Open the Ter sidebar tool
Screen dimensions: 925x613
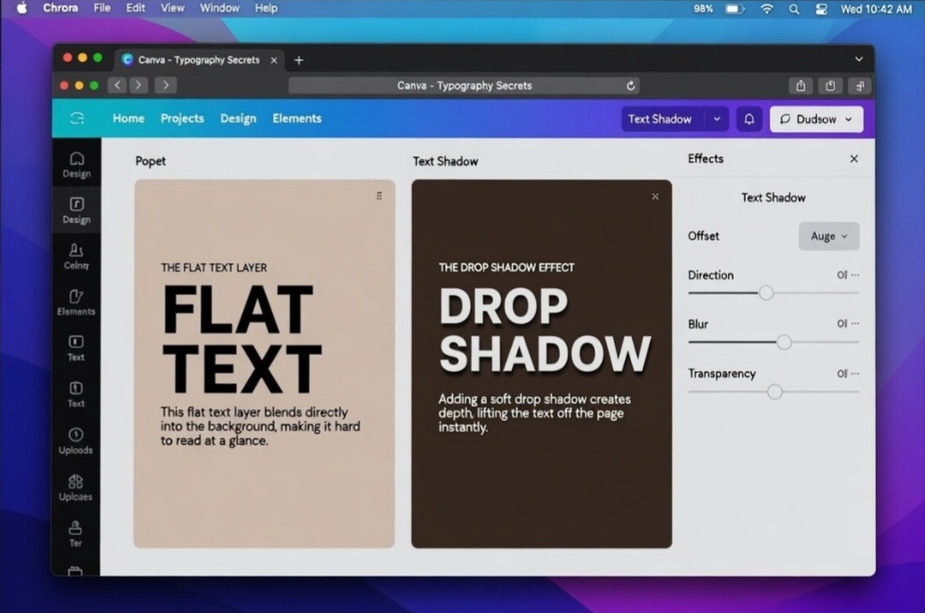pos(75,533)
